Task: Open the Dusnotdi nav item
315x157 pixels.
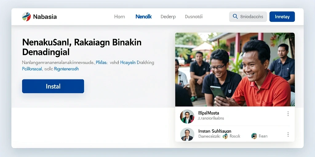Action: click(x=194, y=17)
